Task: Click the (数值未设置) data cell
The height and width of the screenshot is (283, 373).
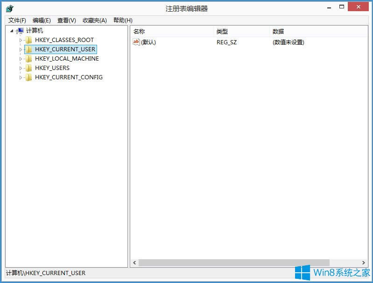Action: [289, 42]
